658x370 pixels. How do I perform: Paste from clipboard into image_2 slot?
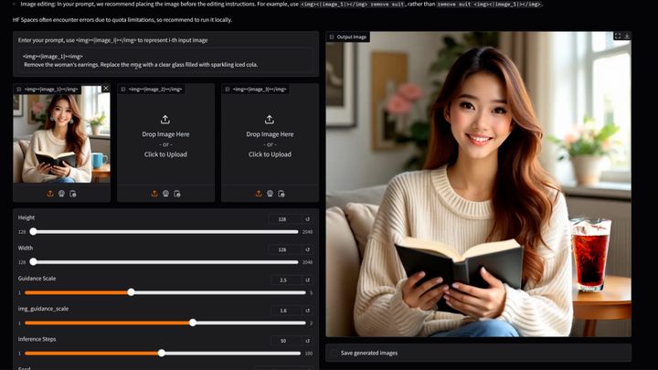[177, 194]
